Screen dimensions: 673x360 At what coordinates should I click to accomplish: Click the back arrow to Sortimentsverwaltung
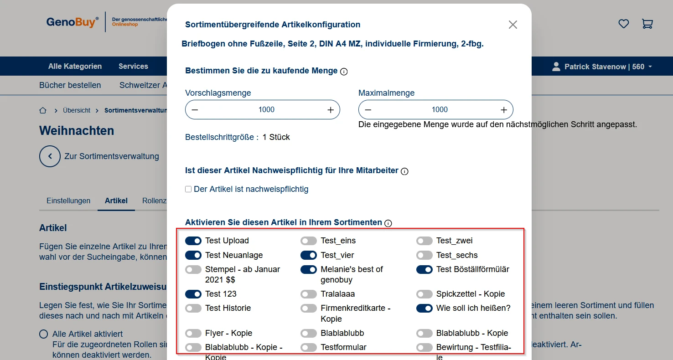click(50, 157)
